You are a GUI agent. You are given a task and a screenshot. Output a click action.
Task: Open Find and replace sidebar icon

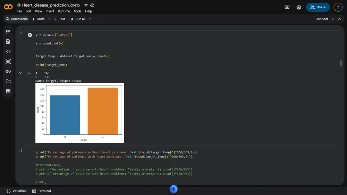point(8,42)
